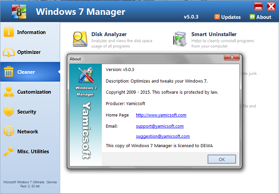This screenshot has height=194, width=279.
Task: Close the About dialog with X
Action: 232,58
